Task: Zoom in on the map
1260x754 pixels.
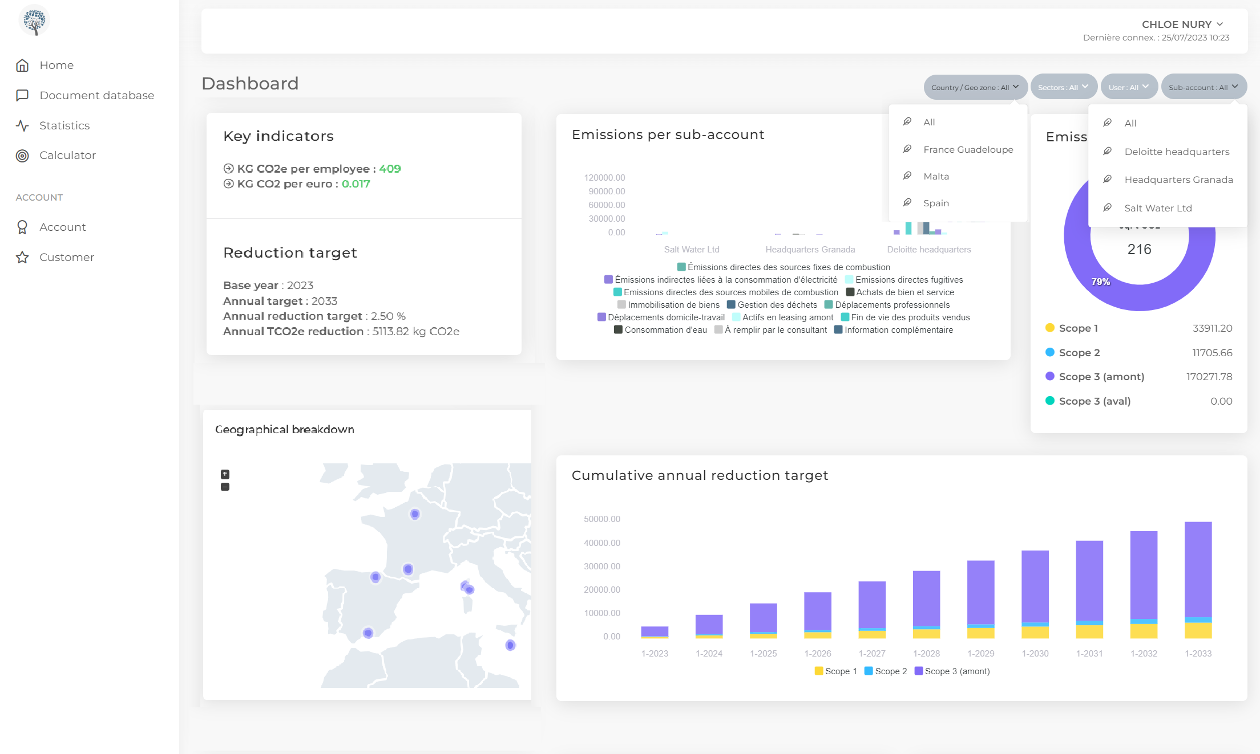Action: [225, 474]
